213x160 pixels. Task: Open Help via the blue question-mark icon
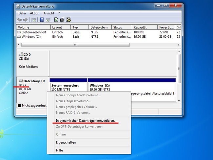coord(42,20)
